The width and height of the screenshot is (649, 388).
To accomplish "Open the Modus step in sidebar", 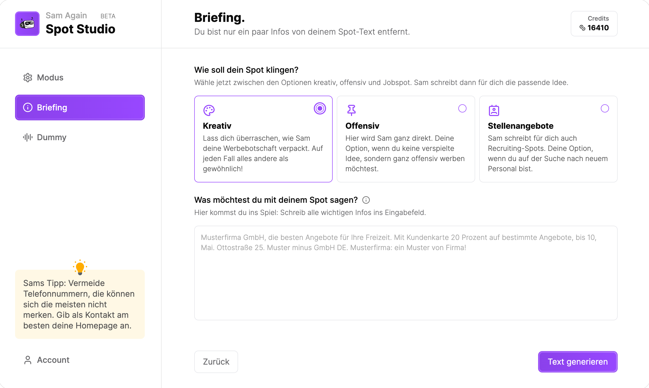I will click(x=50, y=78).
